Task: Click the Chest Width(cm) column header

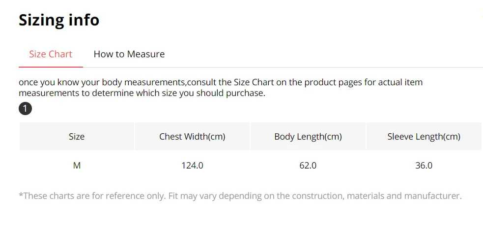Action: point(192,137)
